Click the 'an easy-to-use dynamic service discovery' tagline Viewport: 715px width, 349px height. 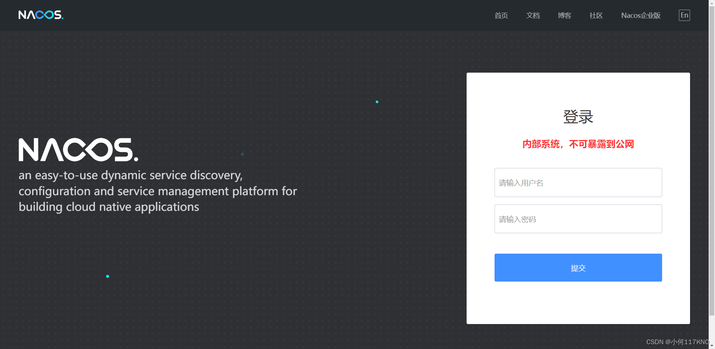coord(158,191)
